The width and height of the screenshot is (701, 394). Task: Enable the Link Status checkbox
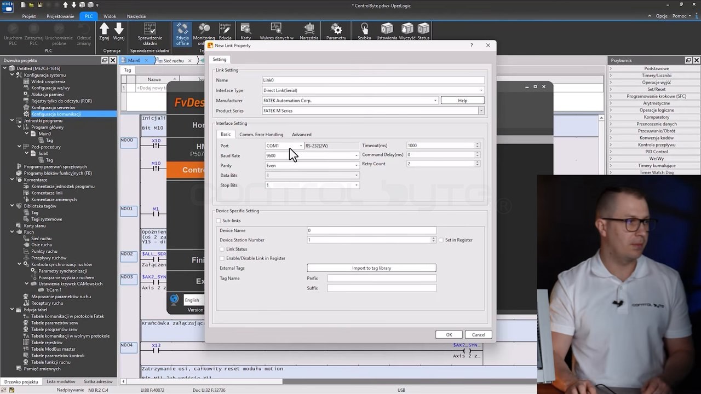(222, 249)
